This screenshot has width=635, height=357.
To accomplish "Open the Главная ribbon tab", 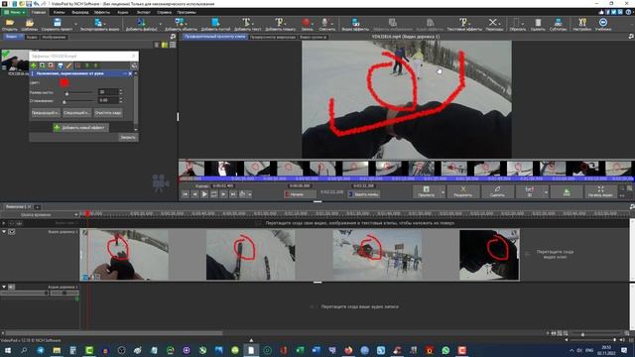I will (39, 12).
